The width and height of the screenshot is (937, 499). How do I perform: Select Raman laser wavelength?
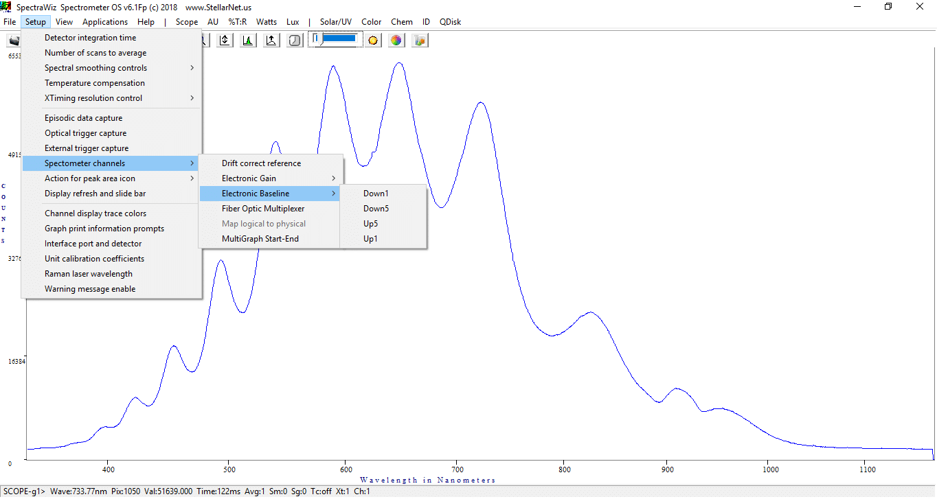tap(111, 274)
